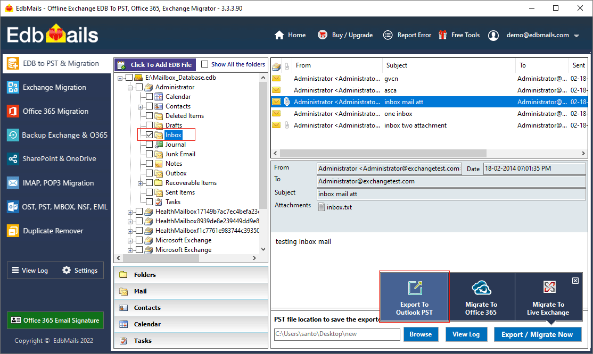Click the user account avatar icon
This screenshot has width=593, height=354.
(x=493, y=36)
